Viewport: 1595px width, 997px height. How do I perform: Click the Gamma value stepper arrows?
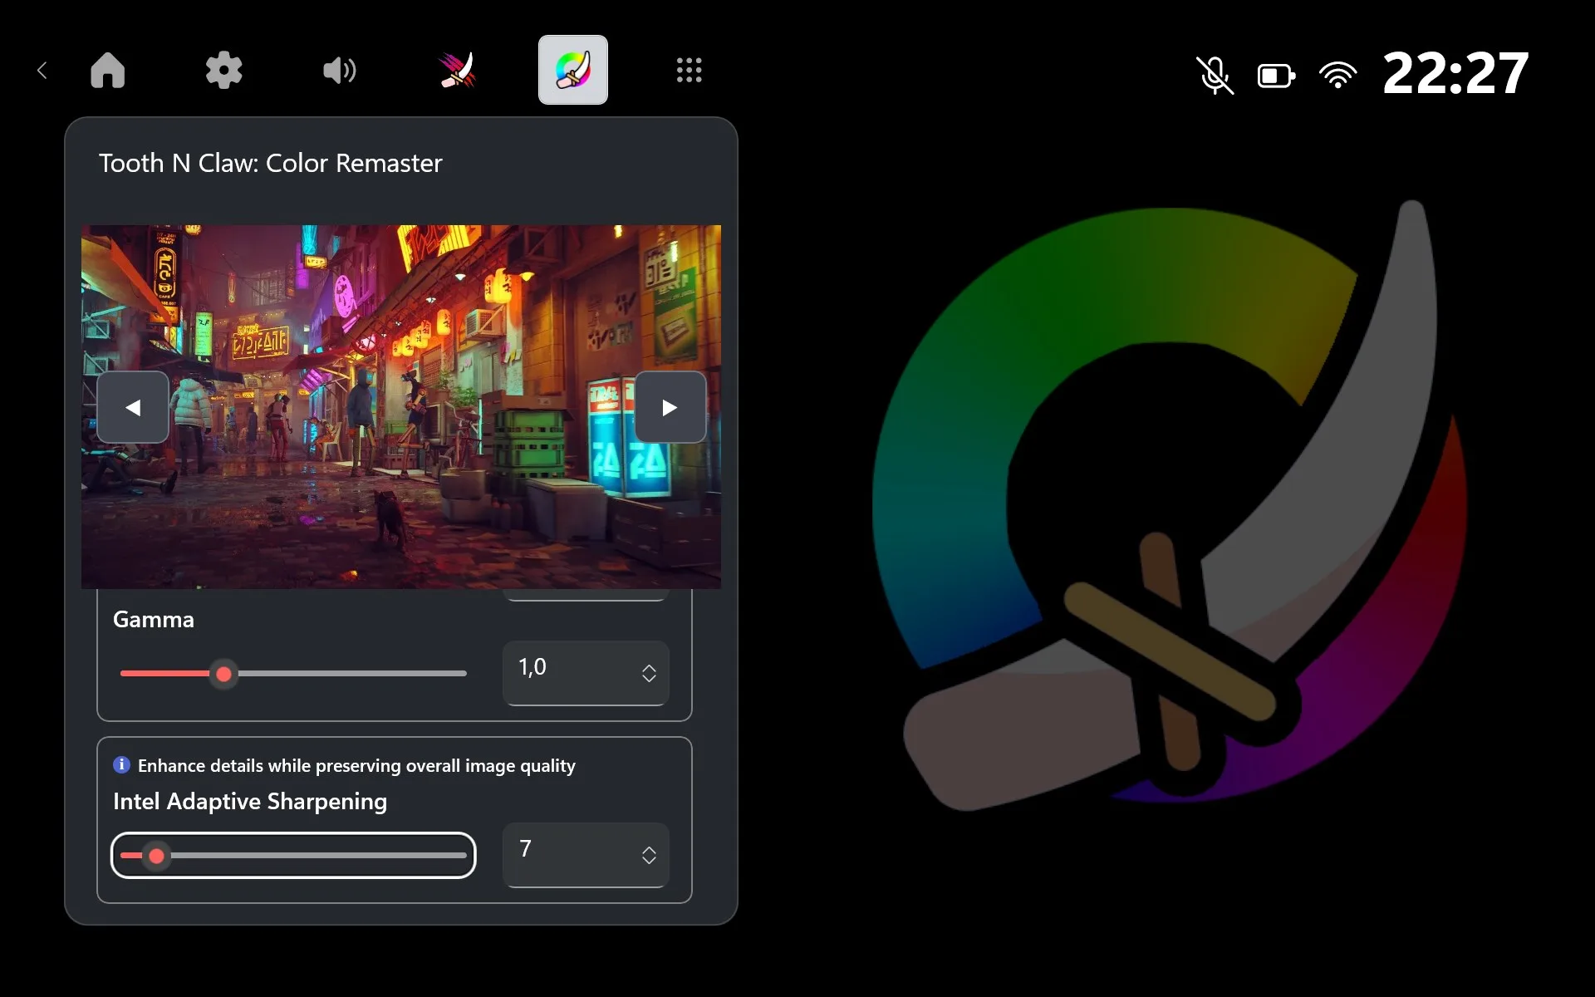[649, 673]
